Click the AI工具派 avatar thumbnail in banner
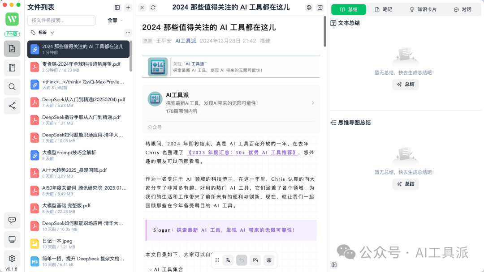484x272 pixels. [x=158, y=67]
